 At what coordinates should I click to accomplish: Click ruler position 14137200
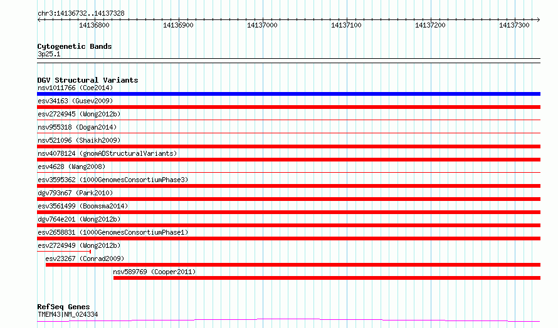(x=430, y=25)
